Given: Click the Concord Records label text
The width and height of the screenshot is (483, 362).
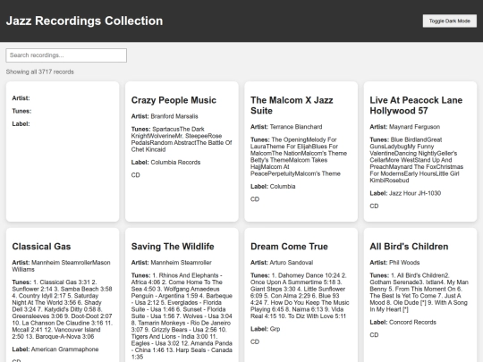Looking at the screenshot, I should [x=412, y=323].
